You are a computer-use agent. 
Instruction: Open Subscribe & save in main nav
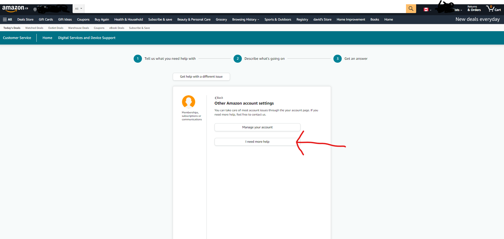[160, 19]
